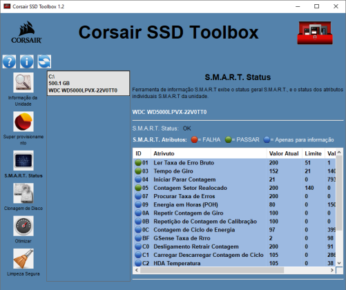Screen dimensions: 346x290
Task: Click the Valor Atual column header
Action: (x=285, y=153)
